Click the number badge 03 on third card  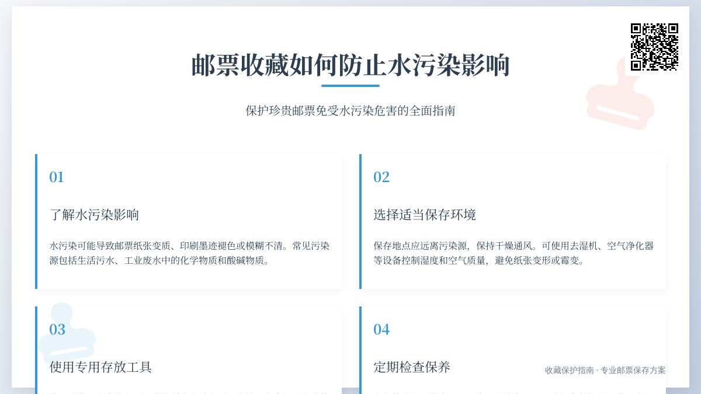tap(57, 330)
